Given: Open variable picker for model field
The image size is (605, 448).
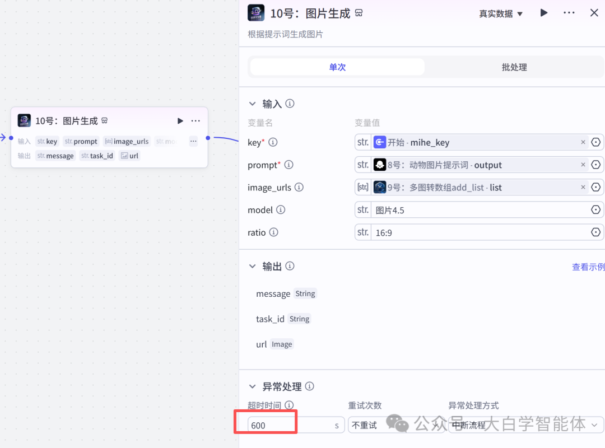Looking at the screenshot, I should tap(595, 209).
